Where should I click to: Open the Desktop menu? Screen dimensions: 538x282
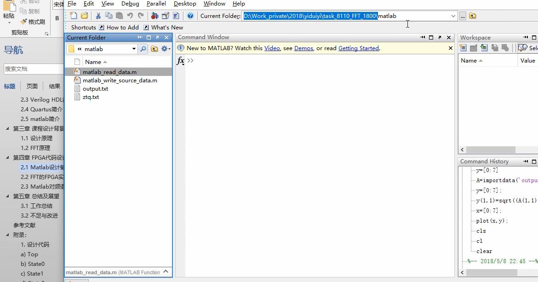pyautogui.click(x=185, y=4)
